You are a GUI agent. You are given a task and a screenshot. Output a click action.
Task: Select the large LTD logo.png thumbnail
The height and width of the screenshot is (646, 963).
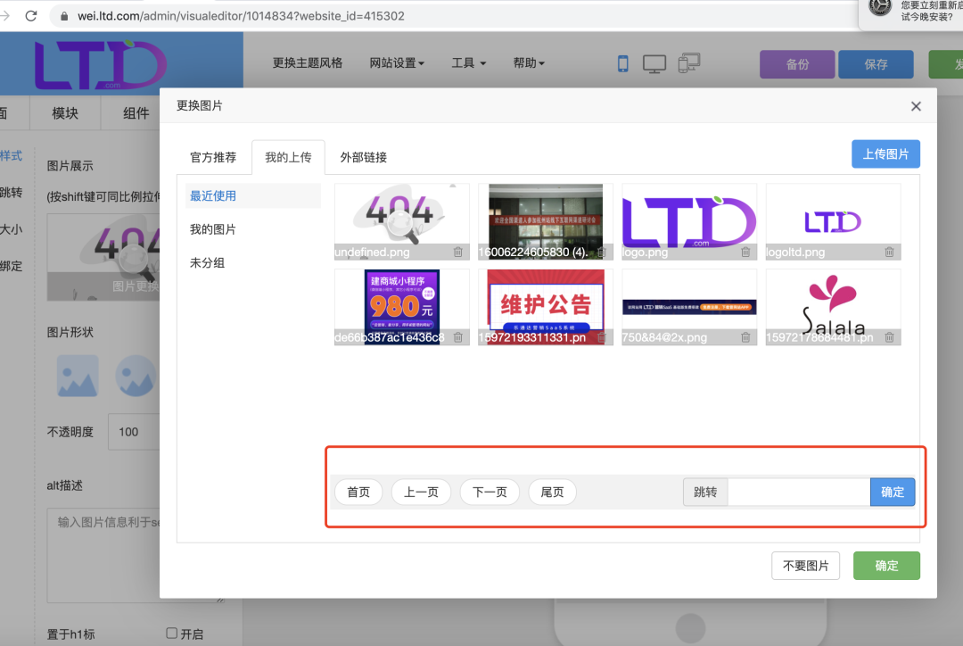pos(689,221)
